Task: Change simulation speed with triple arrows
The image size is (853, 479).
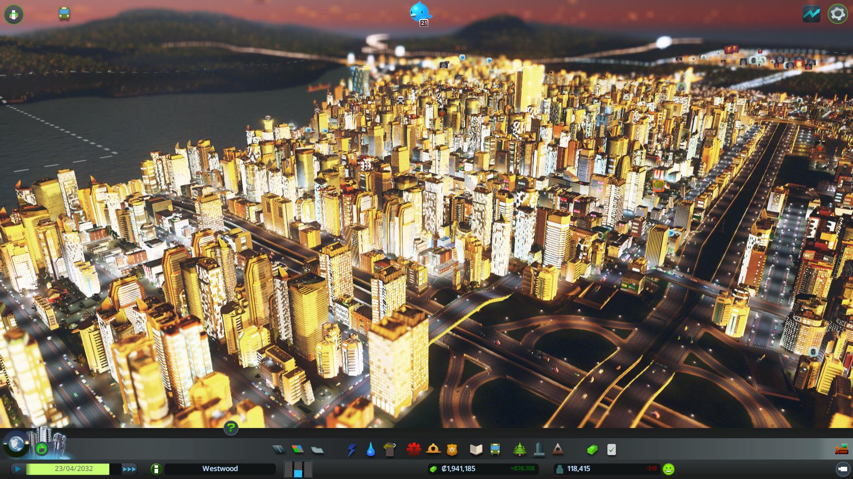Action: [x=129, y=469]
